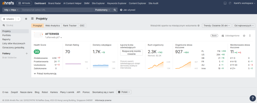257x103 pixels.
Task: Open Trendy: Ostatnie 30 dni dropdown
Action: pos(217,26)
